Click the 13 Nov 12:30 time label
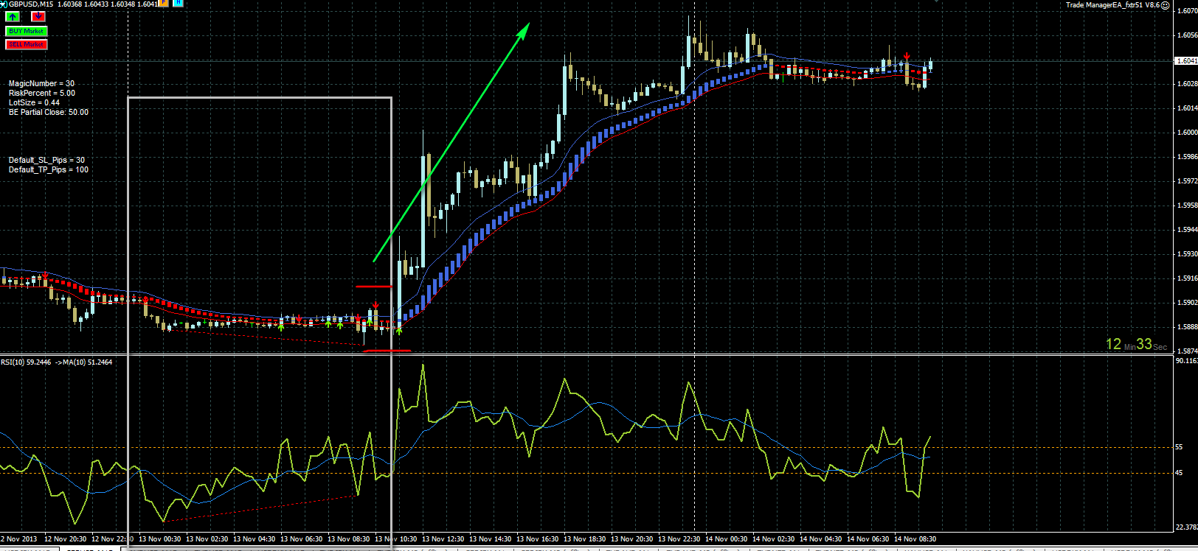Viewport: 1198px width, 551px height. click(443, 539)
